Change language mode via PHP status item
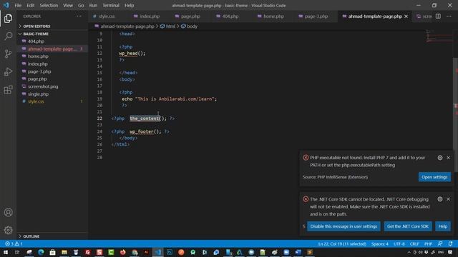The image size is (458, 257). pyautogui.click(x=428, y=243)
